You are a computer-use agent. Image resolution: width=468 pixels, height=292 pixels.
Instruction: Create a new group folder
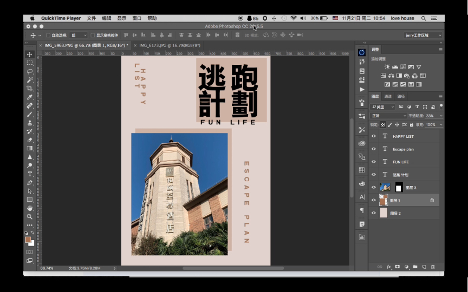415,267
